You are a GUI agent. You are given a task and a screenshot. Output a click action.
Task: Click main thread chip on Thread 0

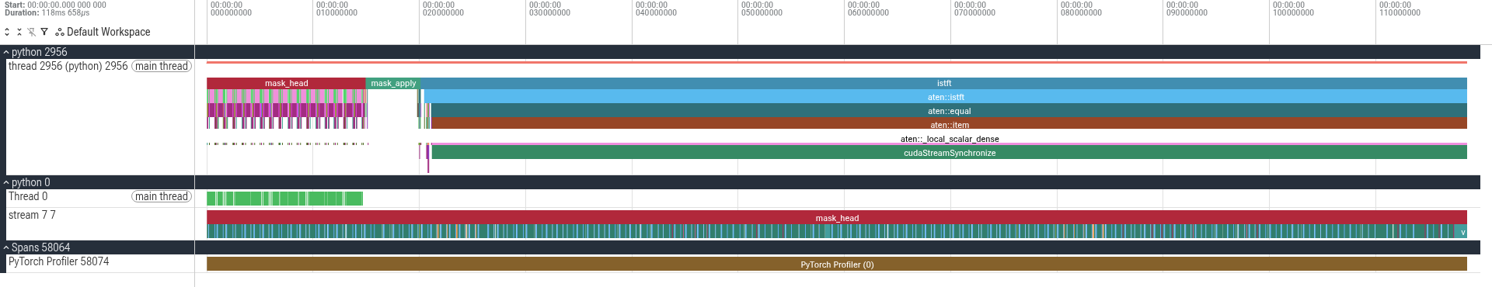pos(161,196)
